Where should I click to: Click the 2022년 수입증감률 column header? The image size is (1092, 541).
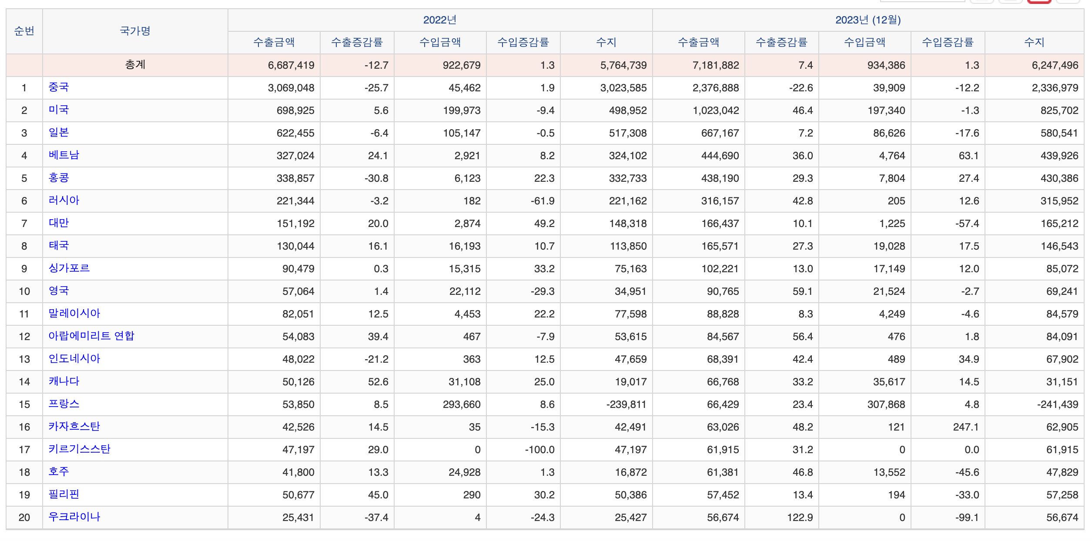coord(523,43)
